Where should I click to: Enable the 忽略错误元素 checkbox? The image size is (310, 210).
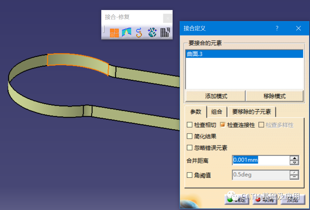[189, 147]
